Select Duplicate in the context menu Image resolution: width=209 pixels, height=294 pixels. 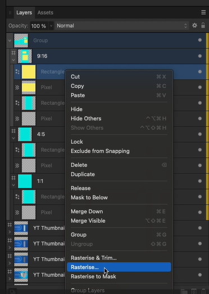[83, 174]
